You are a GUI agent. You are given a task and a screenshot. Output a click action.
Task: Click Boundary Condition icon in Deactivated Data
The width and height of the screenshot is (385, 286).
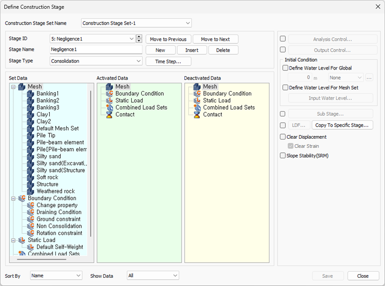[x=197, y=94]
